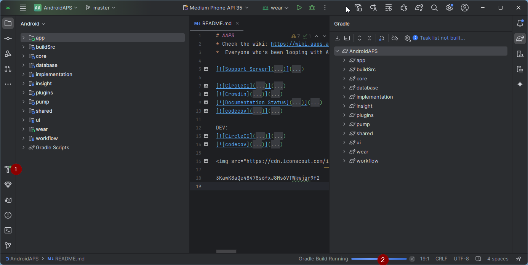Screen dimensions: 528x265
Task: Open the Terminal tool window
Action: click(8, 230)
